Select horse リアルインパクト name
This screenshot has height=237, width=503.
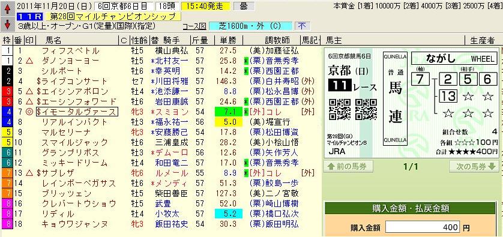74,122
